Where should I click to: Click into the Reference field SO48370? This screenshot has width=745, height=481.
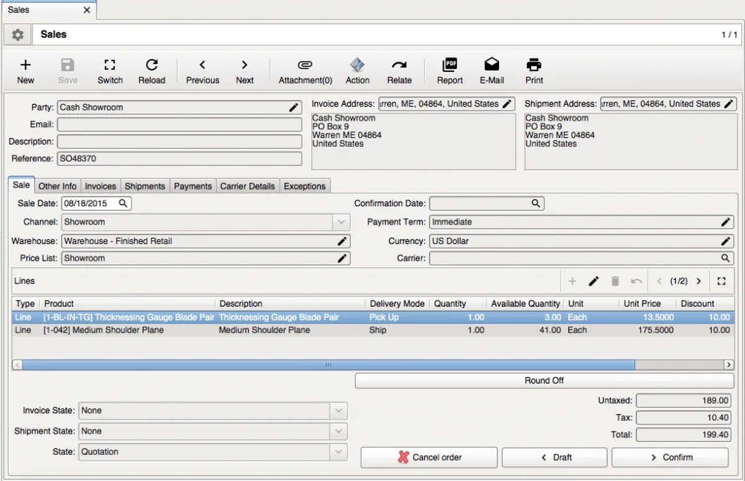coord(179,159)
